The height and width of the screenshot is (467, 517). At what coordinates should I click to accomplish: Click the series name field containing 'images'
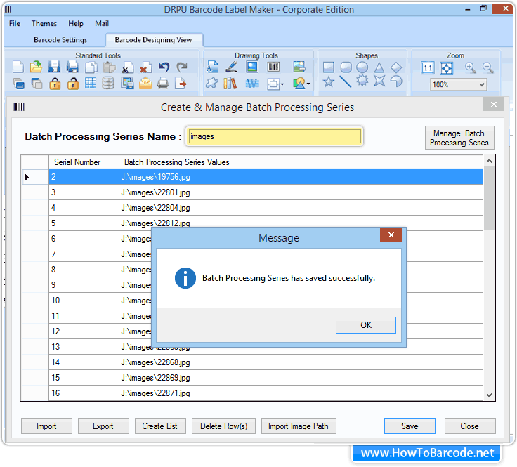(x=275, y=136)
